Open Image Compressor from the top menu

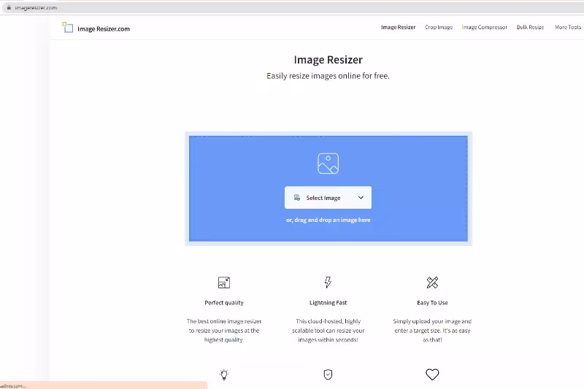coord(485,27)
